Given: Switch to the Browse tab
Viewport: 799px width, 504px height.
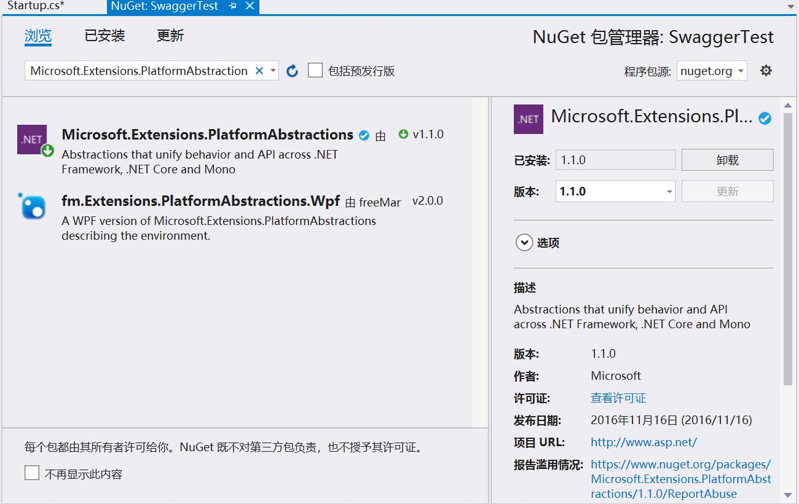Looking at the screenshot, I should pyautogui.click(x=38, y=36).
